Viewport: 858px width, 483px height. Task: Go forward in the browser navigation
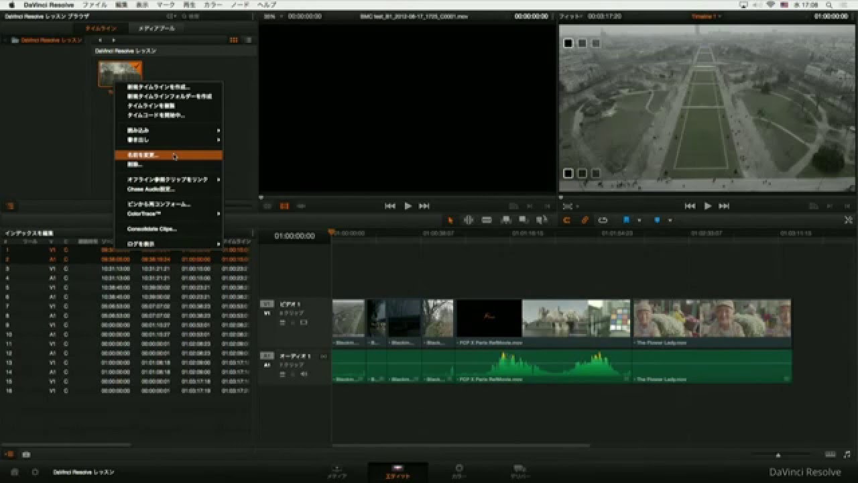pyautogui.click(x=113, y=40)
